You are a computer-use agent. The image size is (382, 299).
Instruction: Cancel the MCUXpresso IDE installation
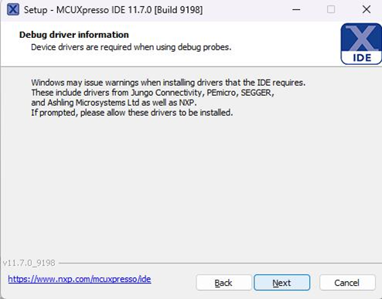click(x=347, y=283)
